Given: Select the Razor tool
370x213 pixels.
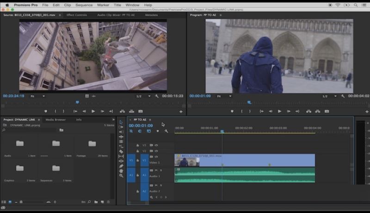Looking at the screenshot, I should tap(121, 151).
